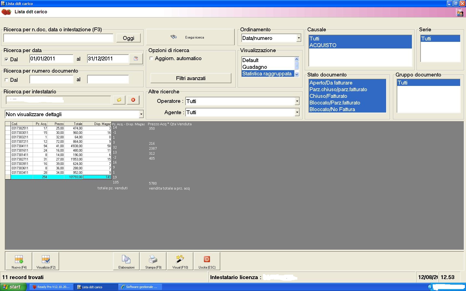Click the Nuovo (F4) toolbar icon

pos(19,261)
